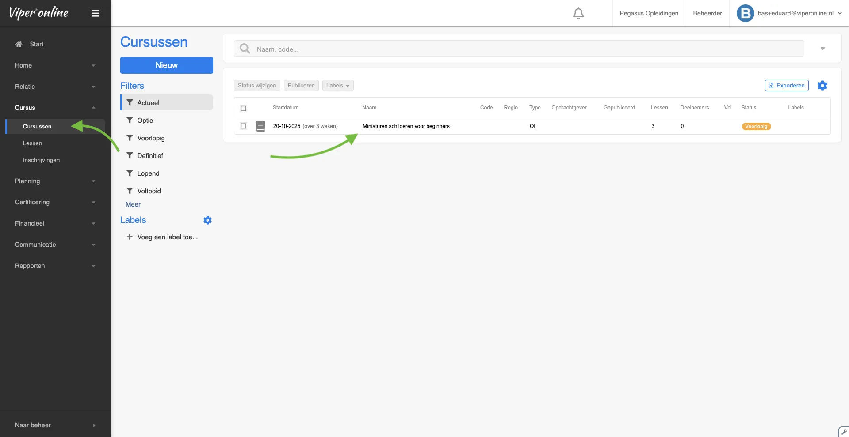Tick the select-all checkbox in header
This screenshot has height=437, width=849.
[243, 108]
